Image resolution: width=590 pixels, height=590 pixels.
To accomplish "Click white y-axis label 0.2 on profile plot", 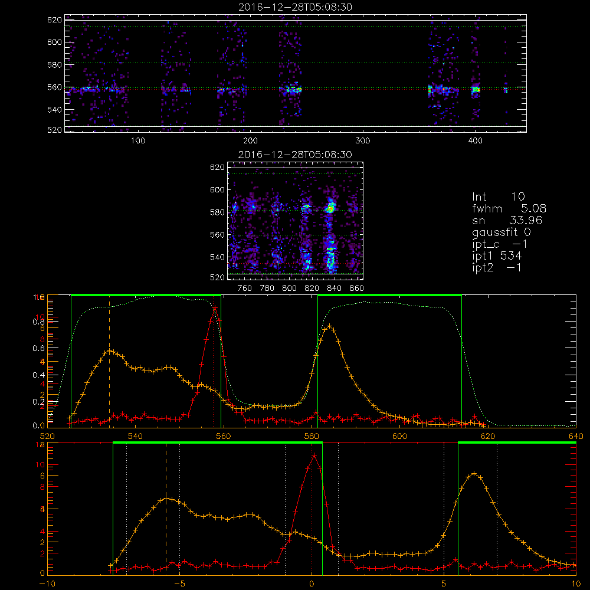I will (x=38, y=402).
